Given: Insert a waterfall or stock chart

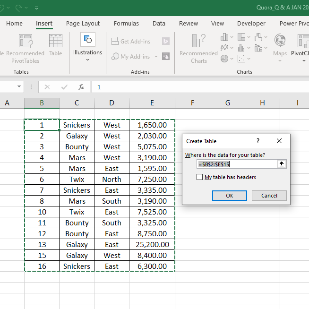Looking at the screenshot, I should point(258,37).
